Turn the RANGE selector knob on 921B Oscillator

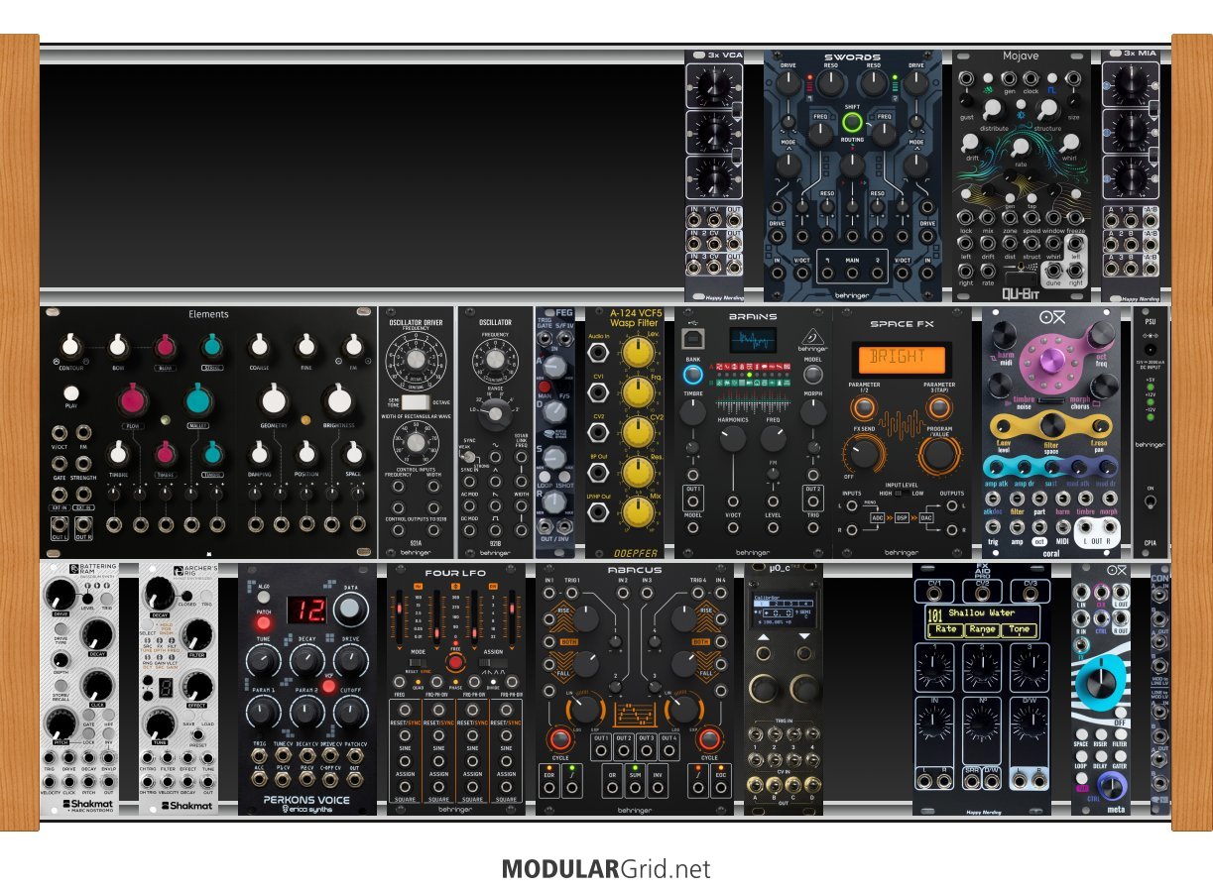[495, 411]
